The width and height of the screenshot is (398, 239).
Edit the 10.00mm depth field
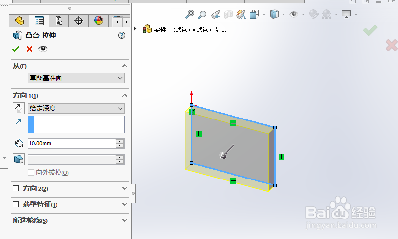pos(72,143)
